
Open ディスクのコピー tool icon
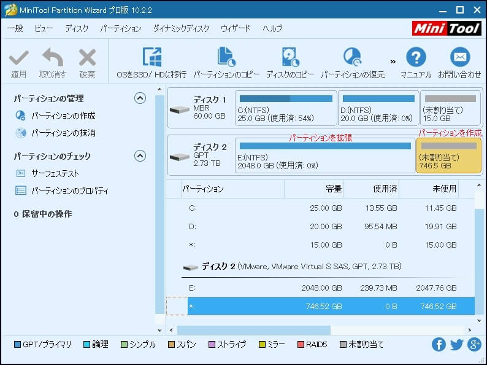[x=290, y=57]
